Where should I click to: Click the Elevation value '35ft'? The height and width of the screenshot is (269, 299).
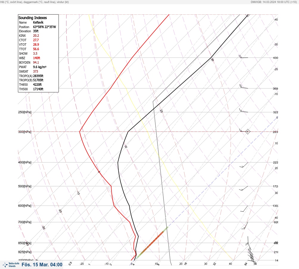tap(36, 31)
